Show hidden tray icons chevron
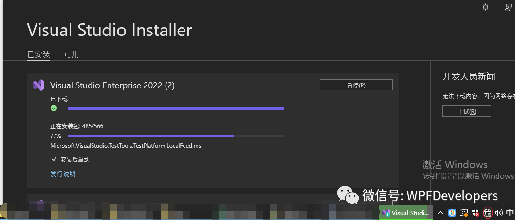Viewport: 515px width, 220px height. click(441, 213)
